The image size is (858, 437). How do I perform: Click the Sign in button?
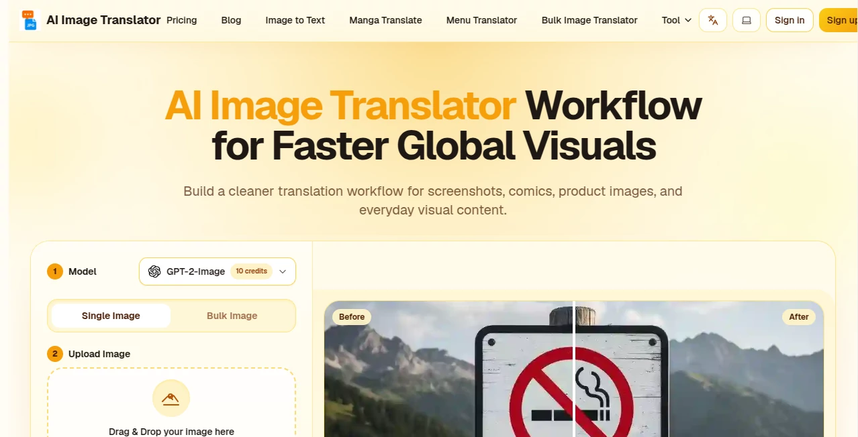point(790,20)
